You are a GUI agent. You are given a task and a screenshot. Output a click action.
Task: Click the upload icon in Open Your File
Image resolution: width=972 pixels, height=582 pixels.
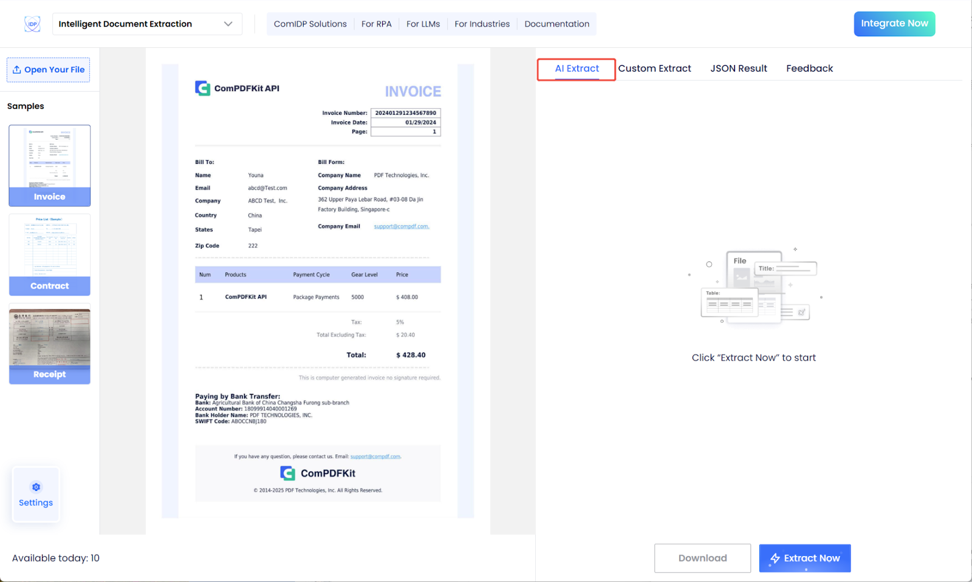pyautogui.click(x=17, y=70)
